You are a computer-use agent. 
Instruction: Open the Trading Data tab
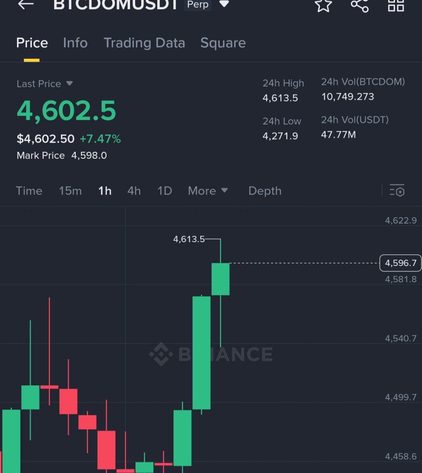[x=144, y=43]
